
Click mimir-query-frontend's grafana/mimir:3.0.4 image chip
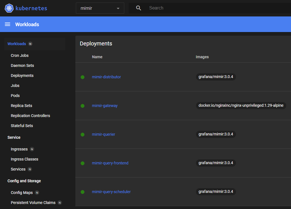pos(216,163)
